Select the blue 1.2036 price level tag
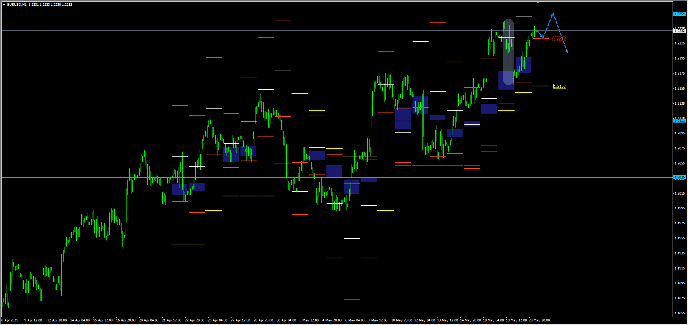Viewport: 688px width, 325px height. click(679, 177)
